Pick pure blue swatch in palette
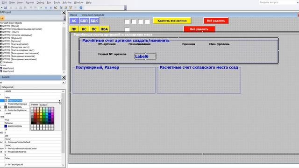Screen dimensions: 299x168 [x=50, y=114]
